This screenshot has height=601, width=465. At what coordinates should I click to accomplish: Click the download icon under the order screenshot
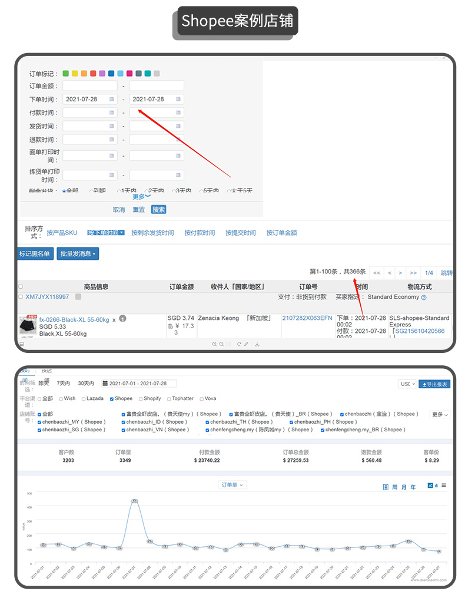point(257,344)
